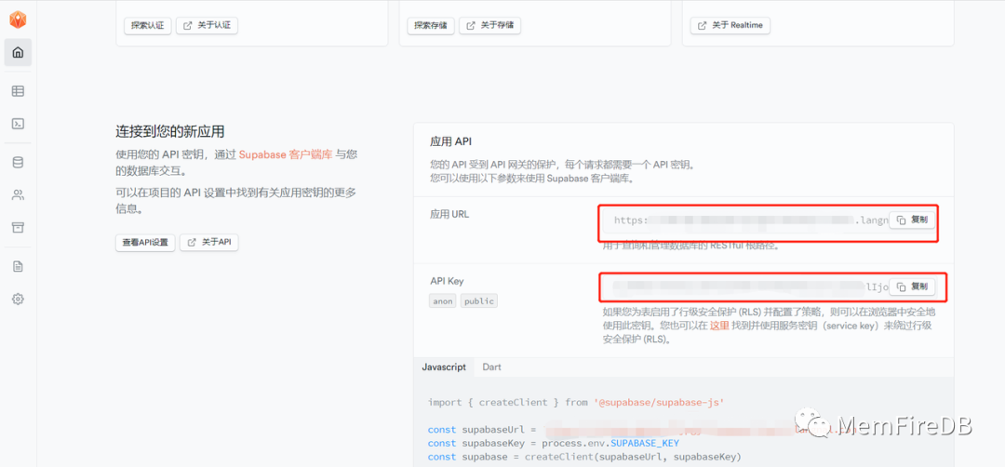Follow the Supabase 客户端库 link
The height and width of the screenshot is (467, 1005).
[286, 154]
